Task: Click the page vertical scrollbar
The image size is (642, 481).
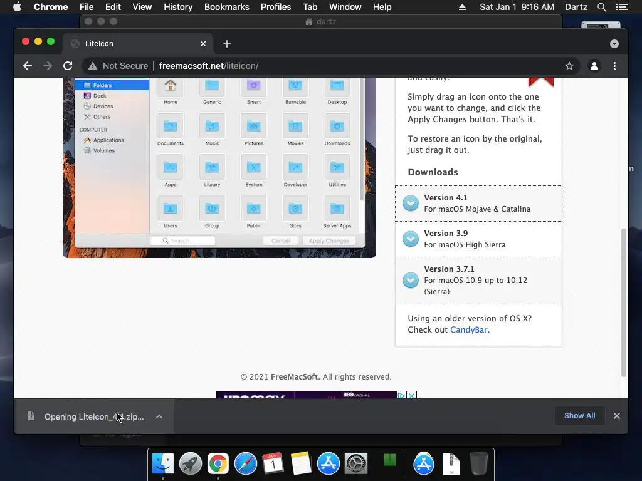Action: [624, 303]
